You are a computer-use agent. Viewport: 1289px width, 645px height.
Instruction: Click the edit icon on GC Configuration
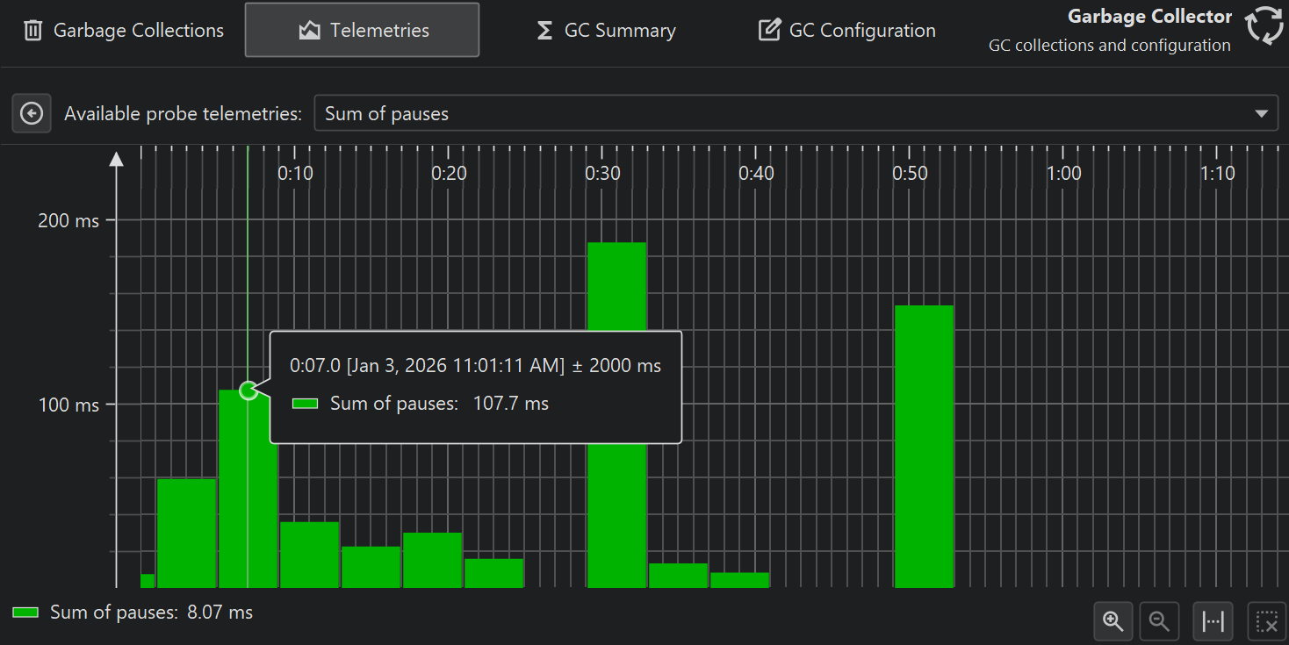click(769, 31)
